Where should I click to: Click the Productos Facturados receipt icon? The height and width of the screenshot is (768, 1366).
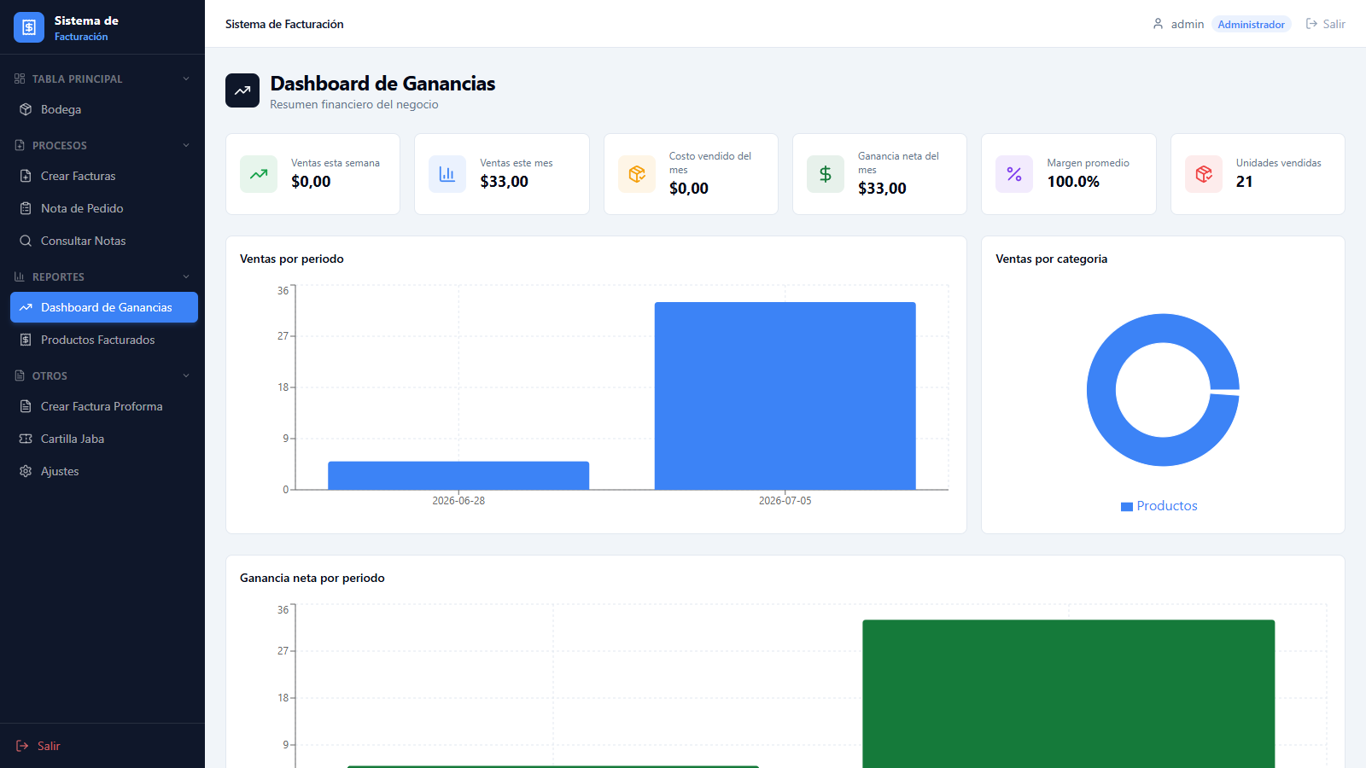tap(26, 340)
